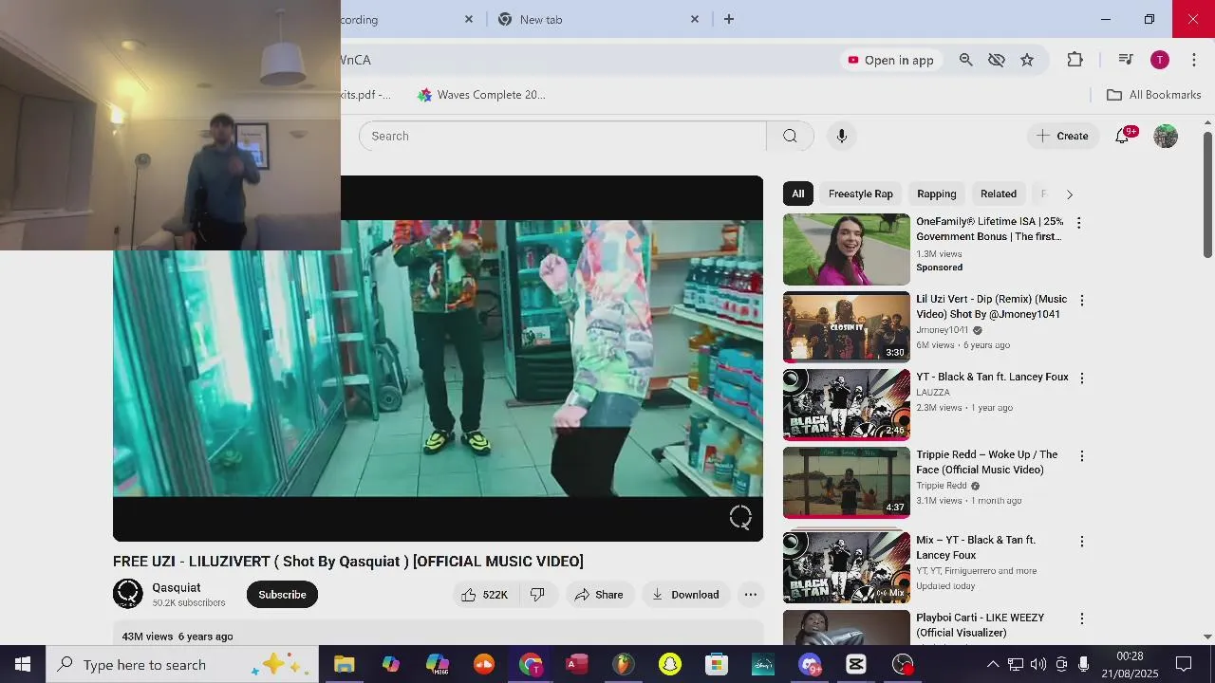Play the Lil Uzi Vert Dip Remix thumbnail
The image size is (1215, 683).
[x=847, y=327]
